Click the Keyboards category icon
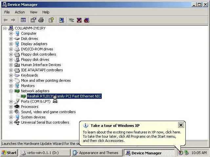 (x=17, y=75)
